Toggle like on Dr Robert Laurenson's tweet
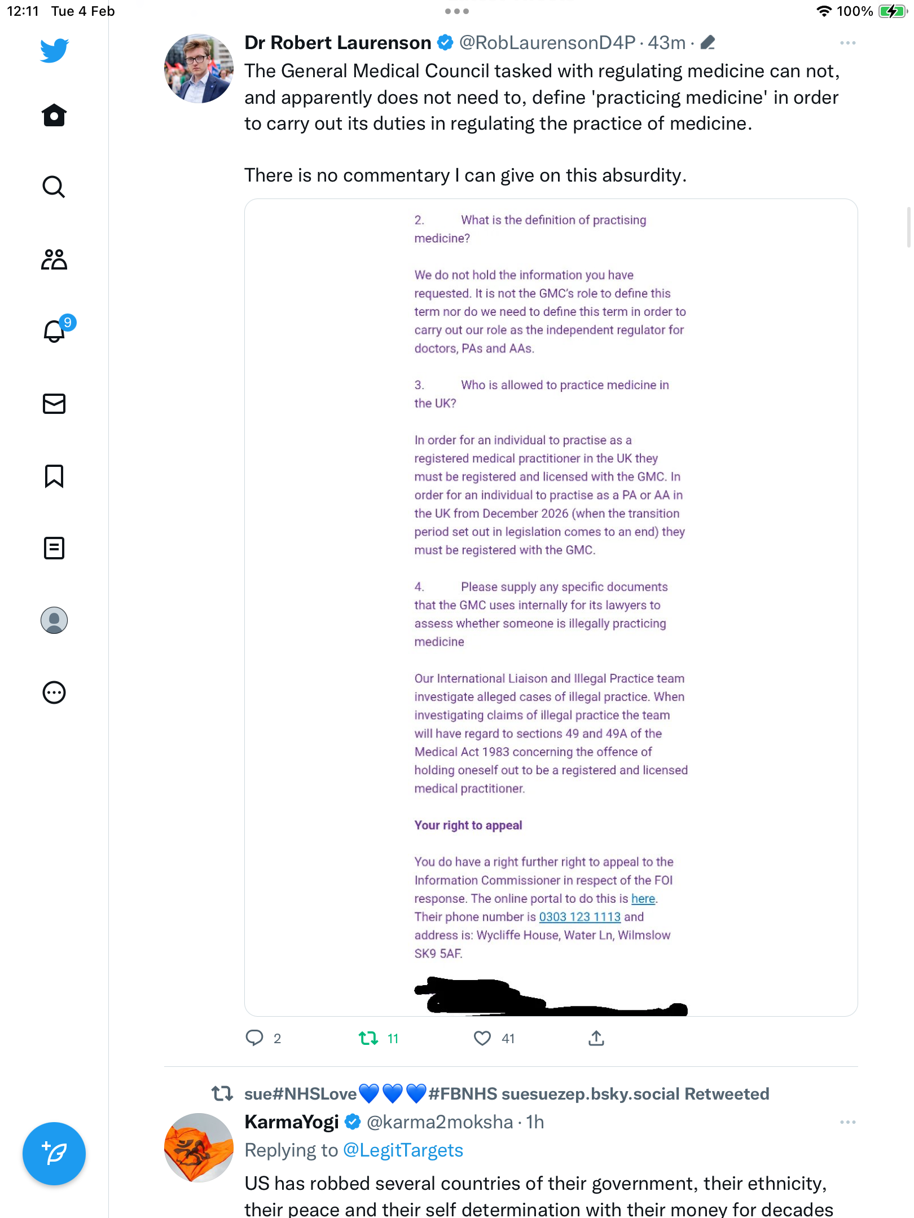The width and height of the screenshot is (914, 1218). coord(482,1038)
